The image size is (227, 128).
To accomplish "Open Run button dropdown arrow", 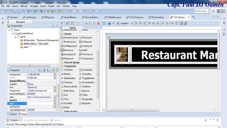I will (x=38, y=11).
